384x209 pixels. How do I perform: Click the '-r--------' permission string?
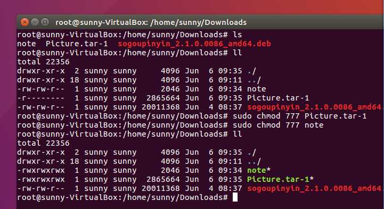click(40, 98)
